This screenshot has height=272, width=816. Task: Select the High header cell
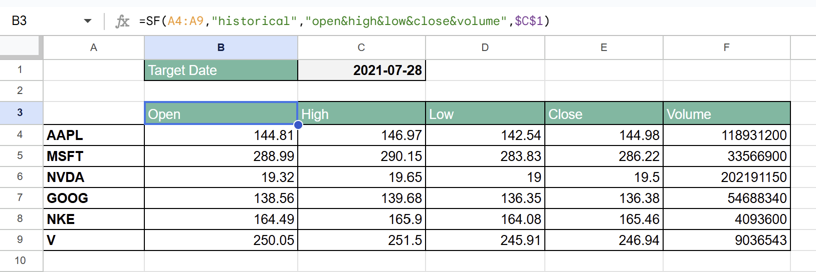[361, 114]
